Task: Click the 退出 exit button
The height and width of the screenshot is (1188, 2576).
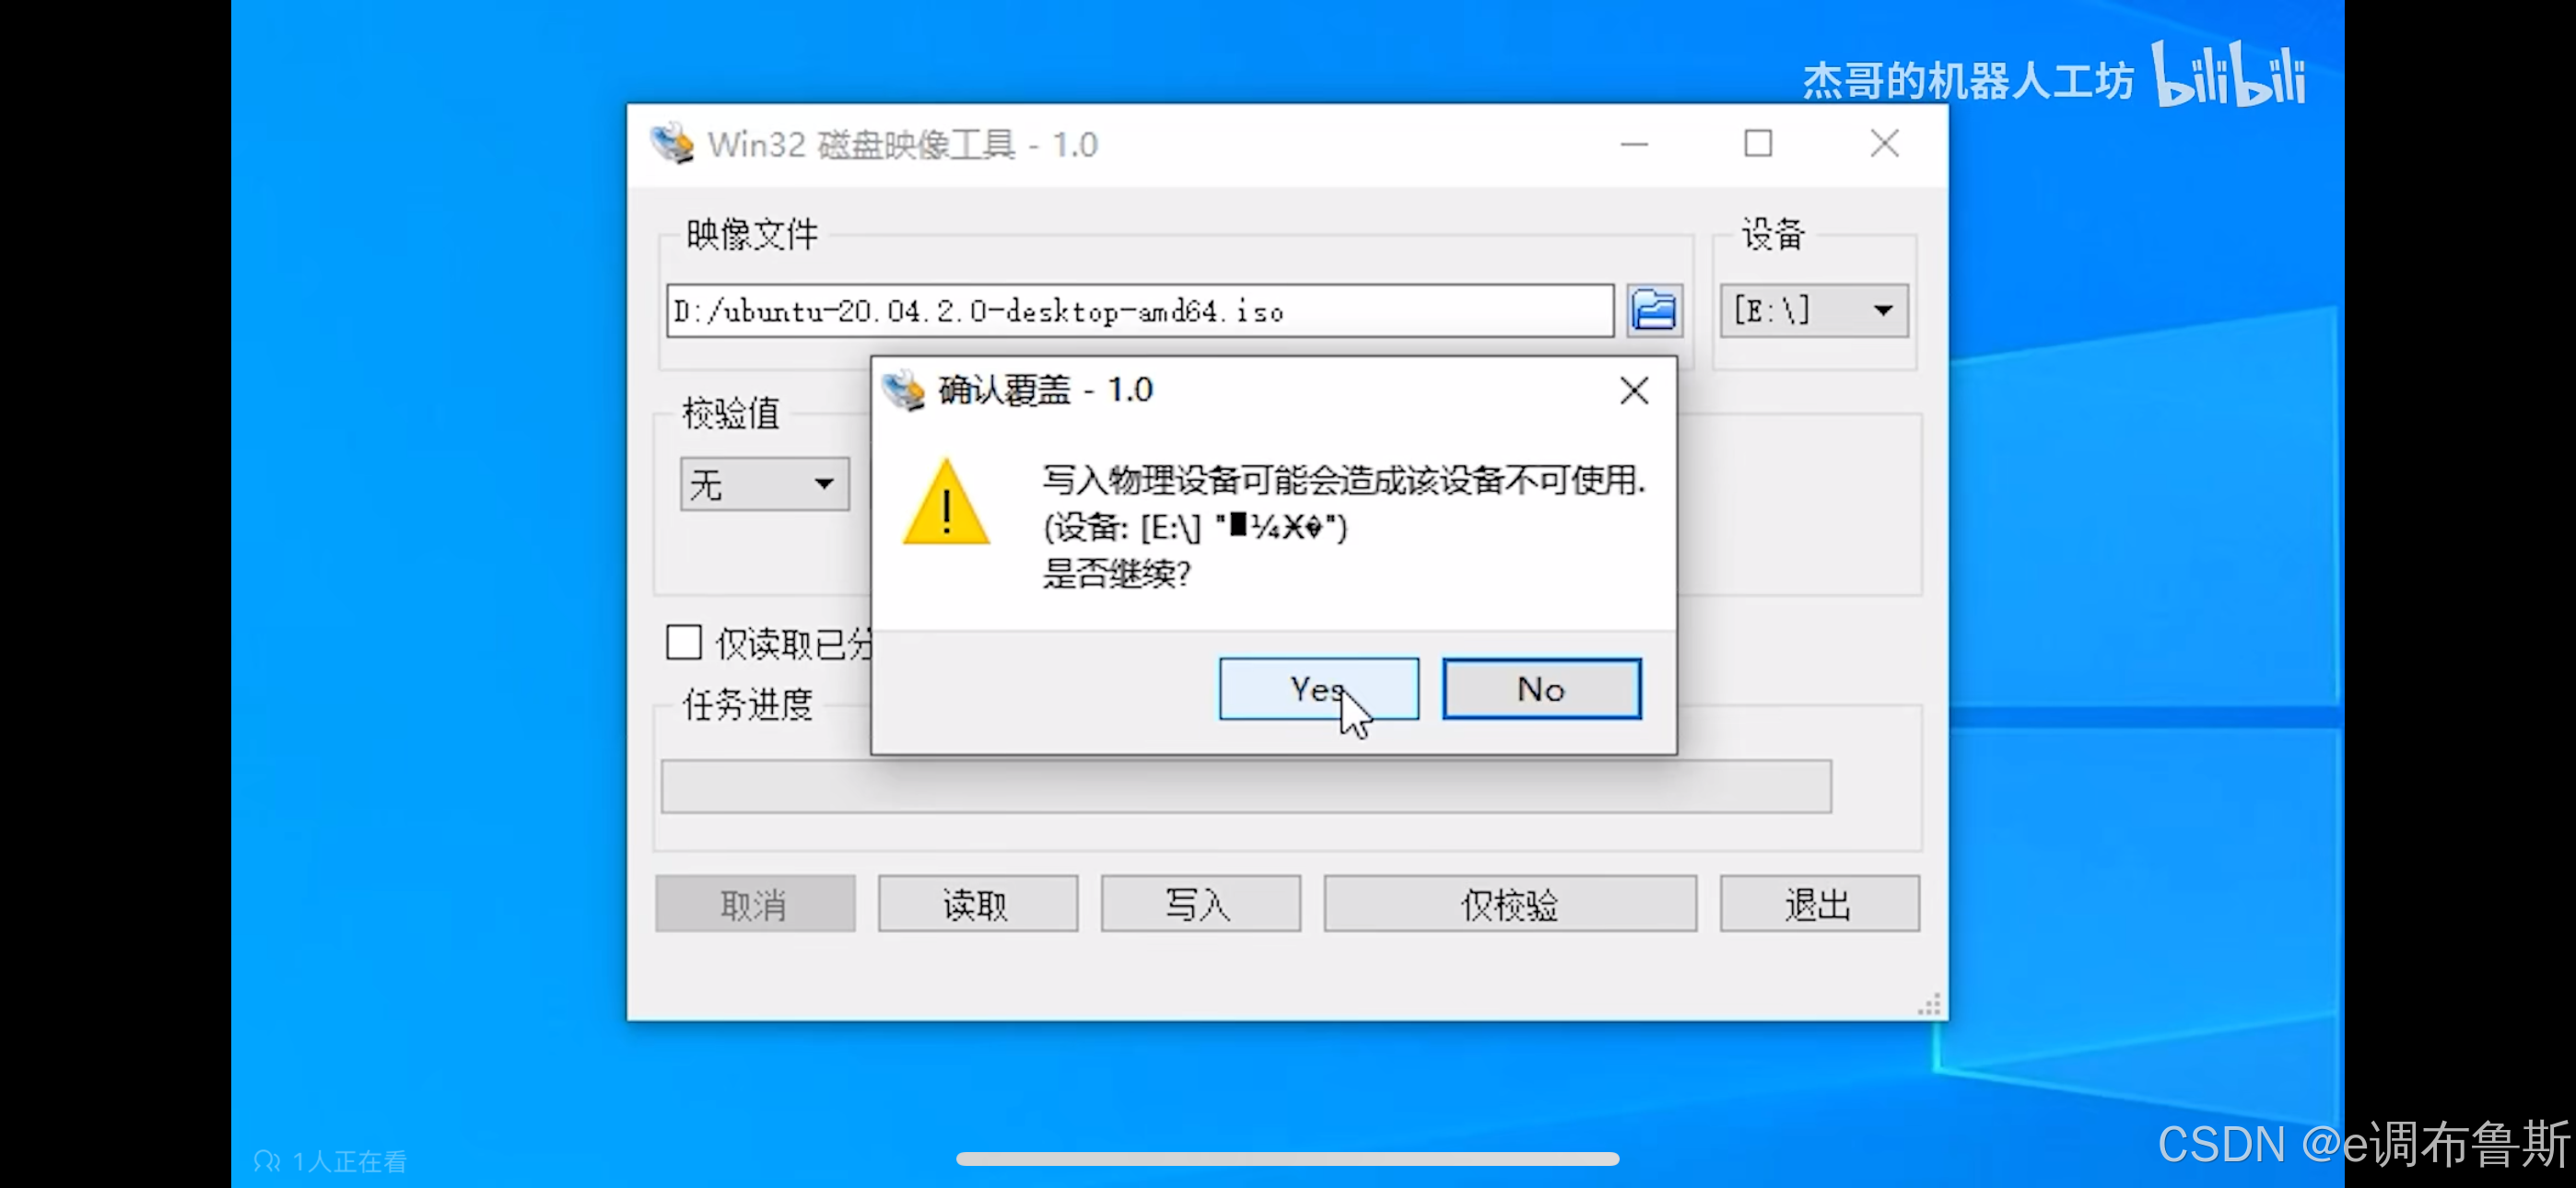Action: pos(1819,904)
